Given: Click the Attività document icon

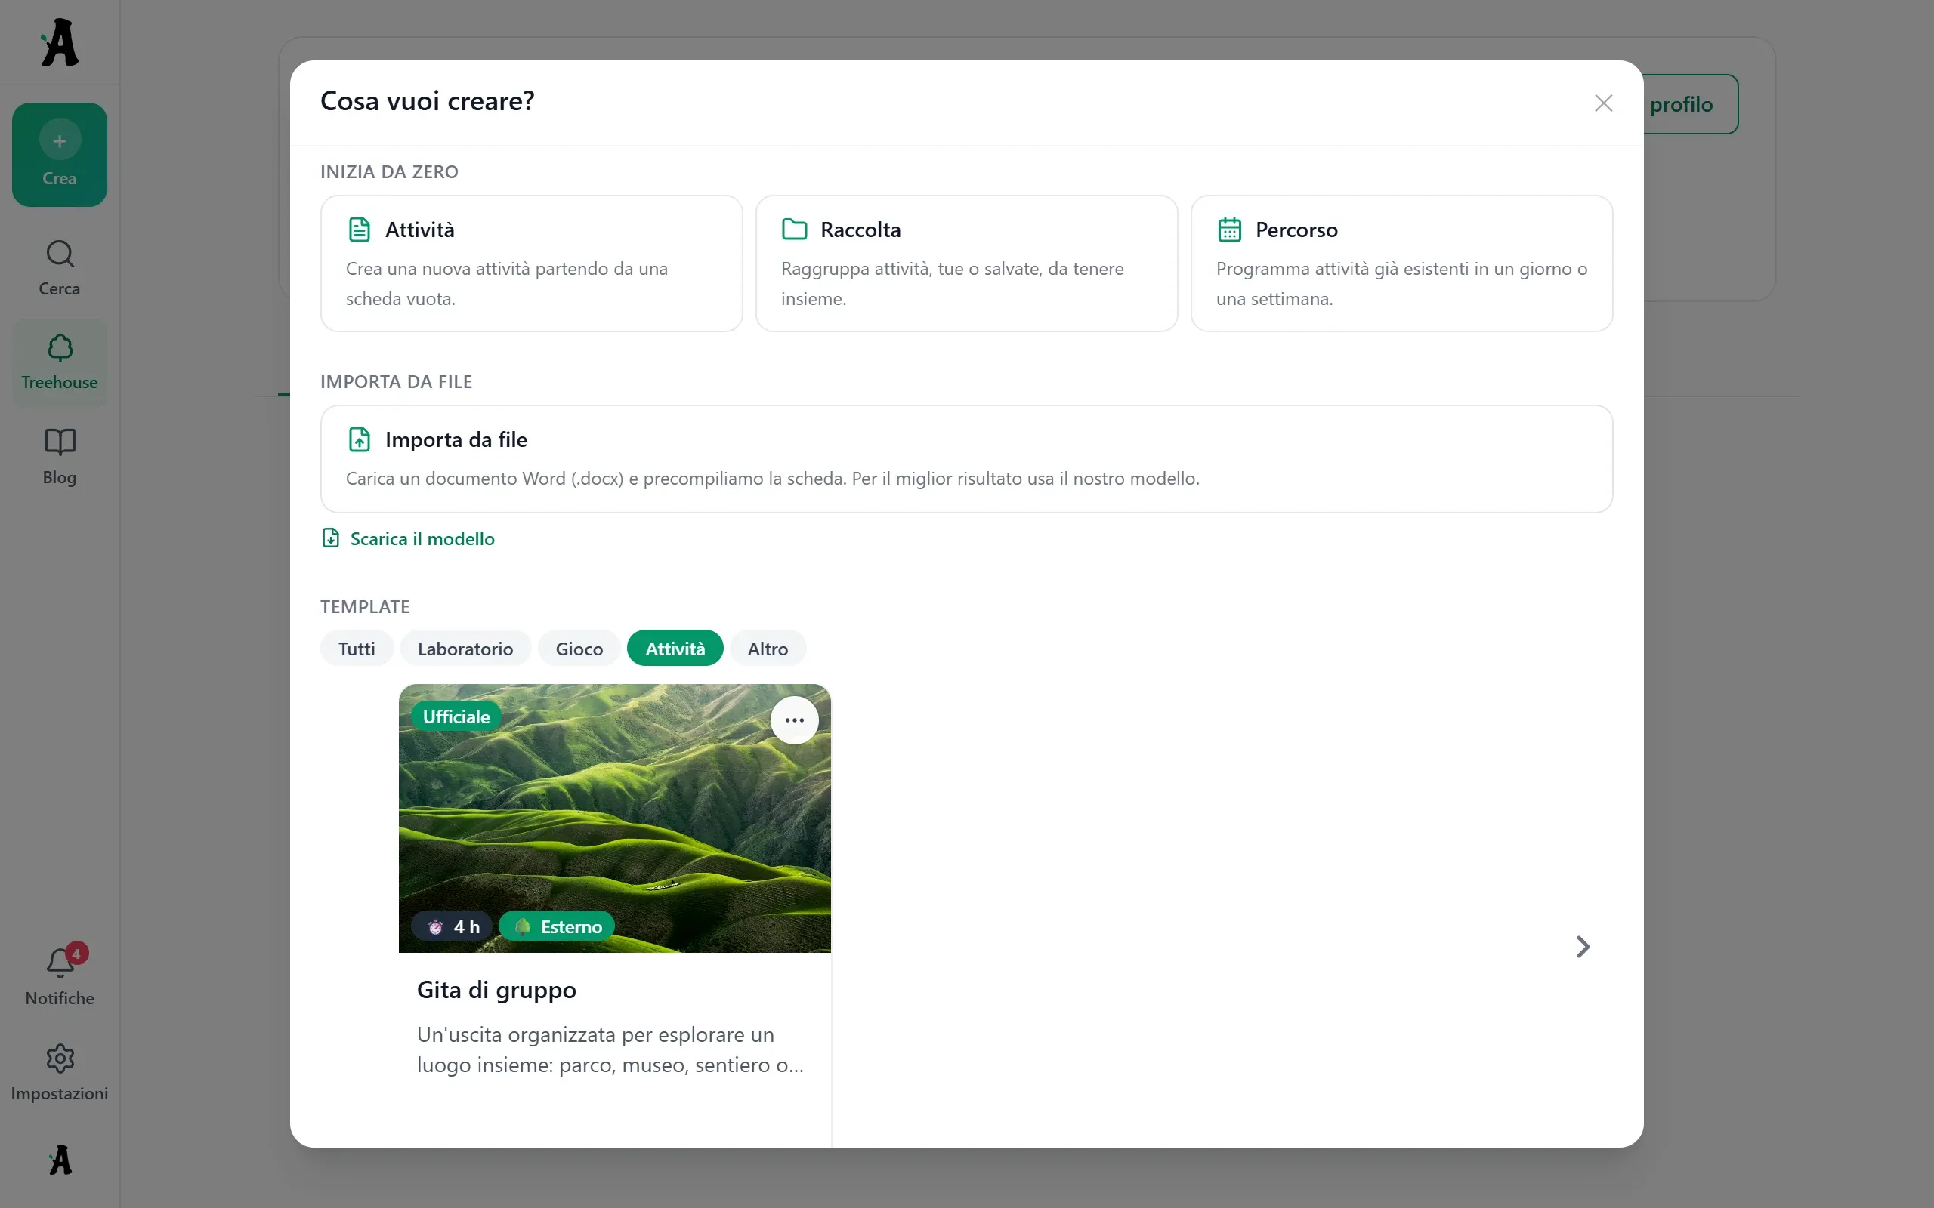Looking at the screenshot, I should 360,230.
